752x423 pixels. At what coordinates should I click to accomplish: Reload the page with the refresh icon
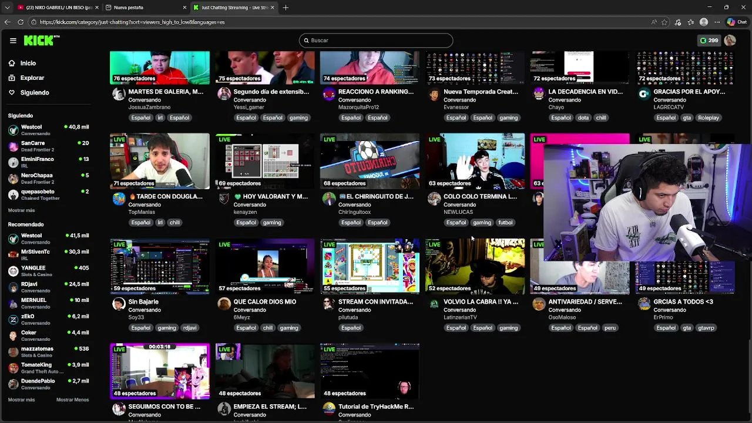click(21, 22)
